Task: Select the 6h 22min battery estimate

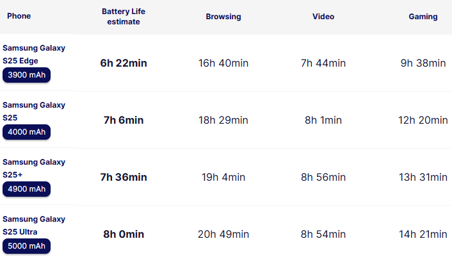Action: click(x=124, y=63)
